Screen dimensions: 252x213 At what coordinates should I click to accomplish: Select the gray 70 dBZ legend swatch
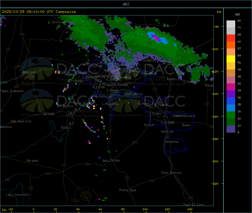click(x=231, y=31)
